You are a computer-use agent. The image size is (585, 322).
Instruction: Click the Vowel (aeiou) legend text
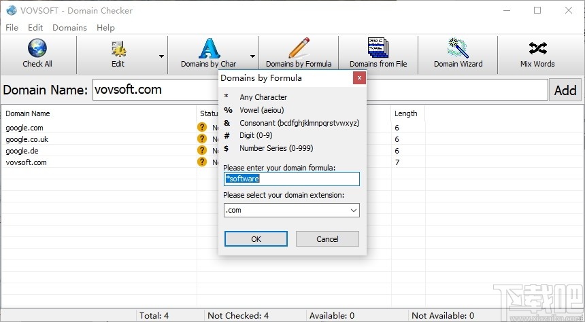tap(262, 110)
